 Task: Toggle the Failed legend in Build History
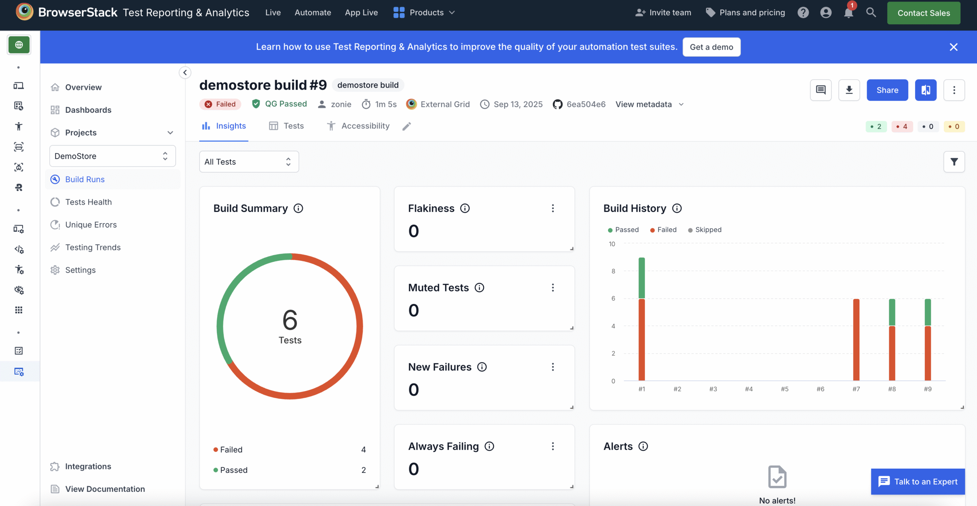coord(663,229)
